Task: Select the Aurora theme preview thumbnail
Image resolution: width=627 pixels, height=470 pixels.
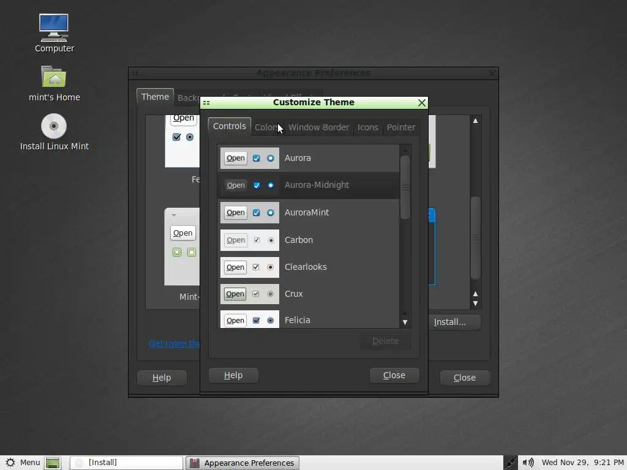Action: click(x=250, y=158)
